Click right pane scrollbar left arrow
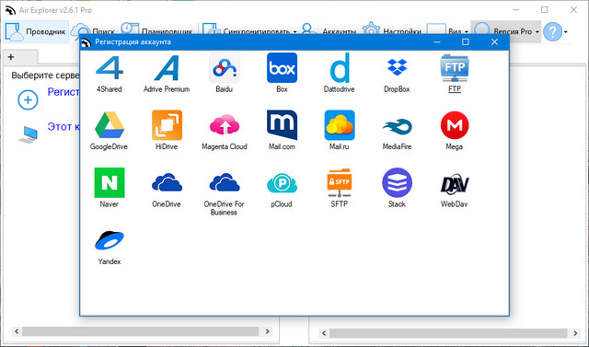This screenshot has width=589, height=347. [324, 333]
